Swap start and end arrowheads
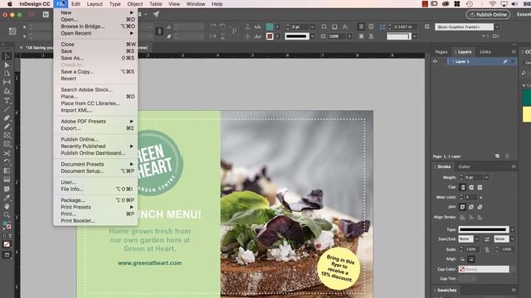The height and width of the screenshot is (298, 531). tap(487, 239)
